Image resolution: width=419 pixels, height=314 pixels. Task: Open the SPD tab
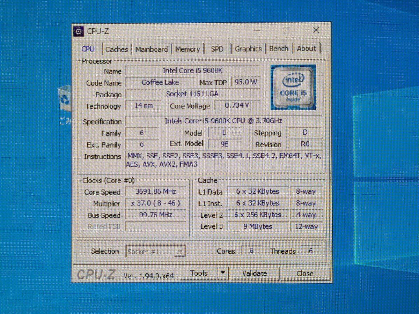click(x=217, y=49)
